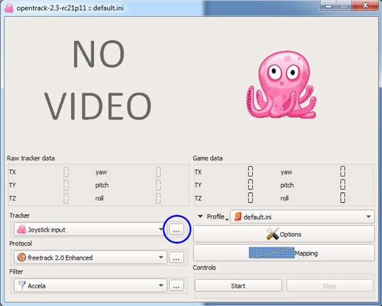Click the Raw tracker data TX value

pyautogui.click(x=66, y=172)
